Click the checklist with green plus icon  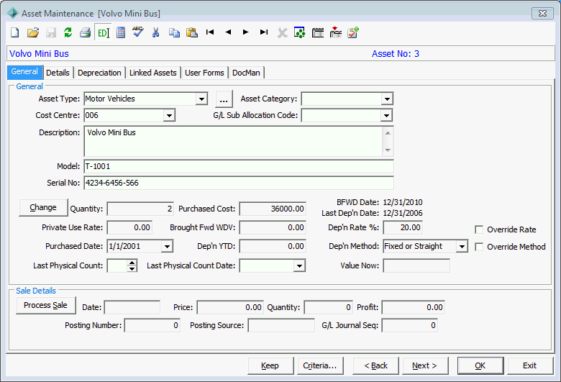click(353, 32)
